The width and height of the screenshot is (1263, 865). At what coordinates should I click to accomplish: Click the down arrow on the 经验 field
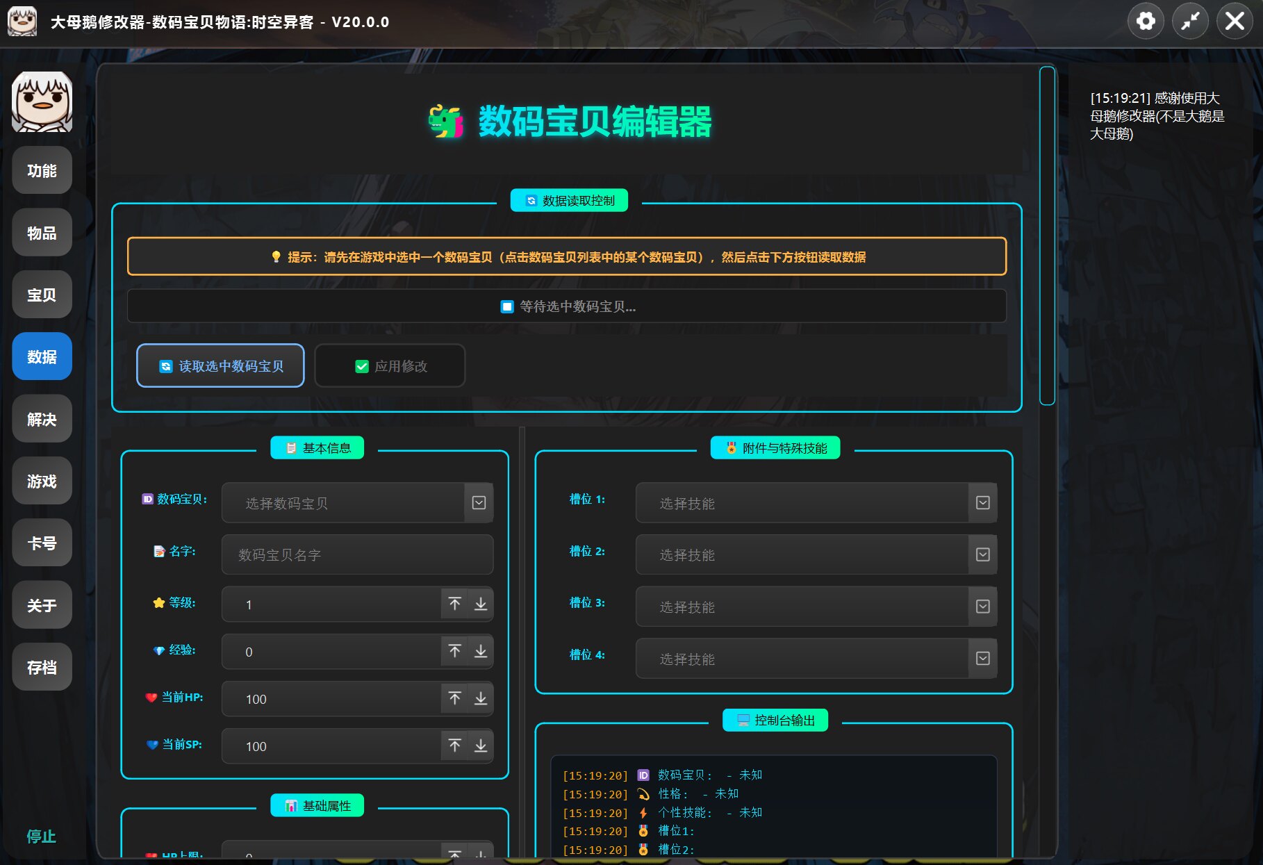click(480, 651)
